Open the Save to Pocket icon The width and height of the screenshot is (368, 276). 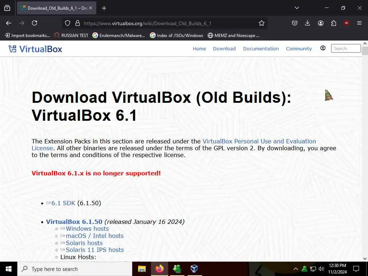point(295,23)
